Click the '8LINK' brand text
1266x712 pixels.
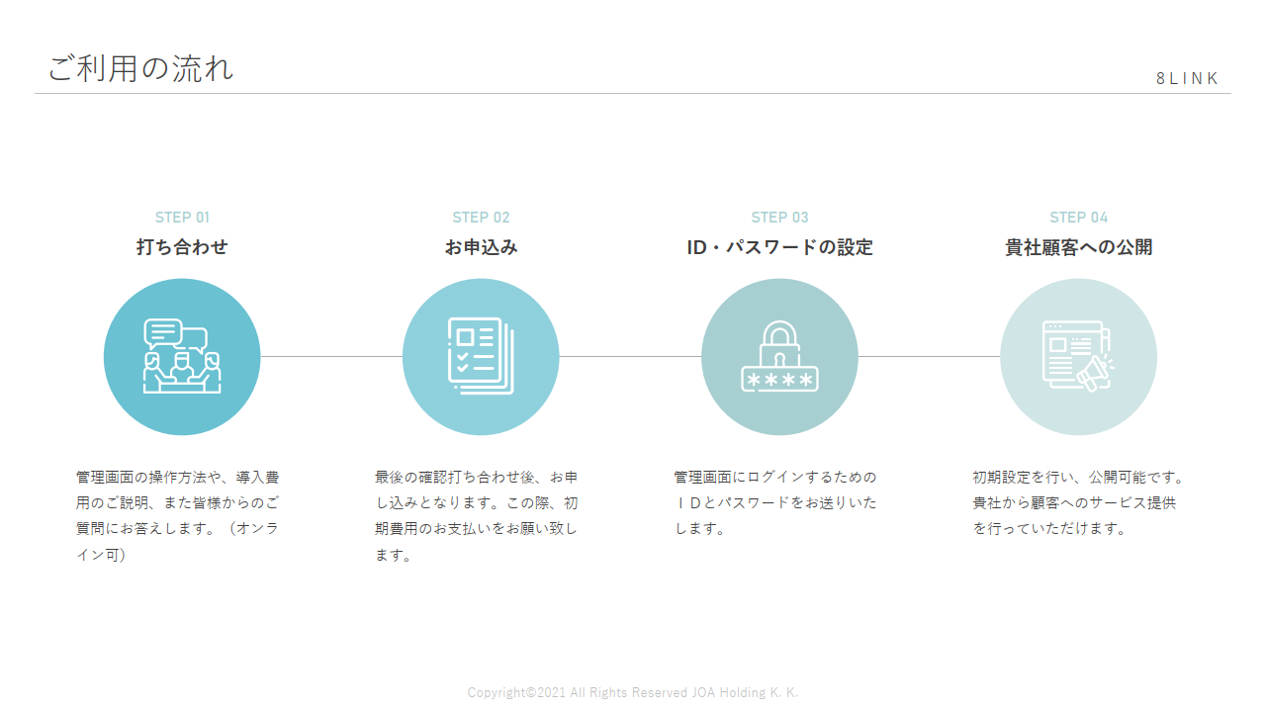(x=1188, y=78)
